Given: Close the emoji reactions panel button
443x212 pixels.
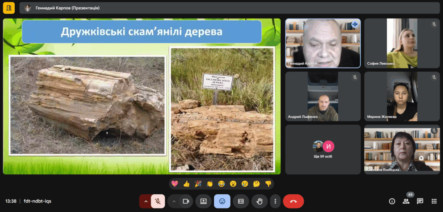Looking at the screenshot, I should 222,201.
